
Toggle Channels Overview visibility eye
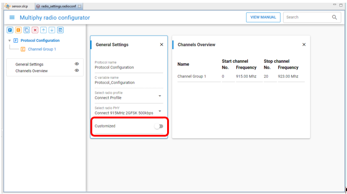[x=77, y=71]
